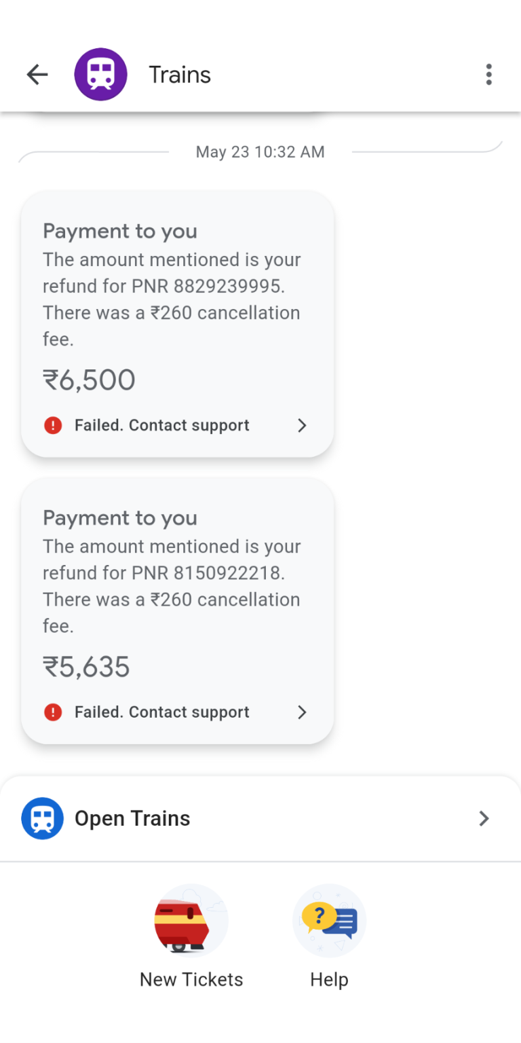Tap the back arrow
Image resolution: width=521 pixels, height=1043 pixels.
(x=37, y=75)
